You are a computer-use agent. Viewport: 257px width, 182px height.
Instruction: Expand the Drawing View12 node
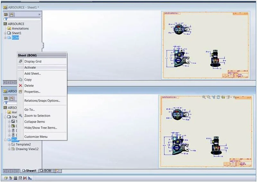[9, 149]
